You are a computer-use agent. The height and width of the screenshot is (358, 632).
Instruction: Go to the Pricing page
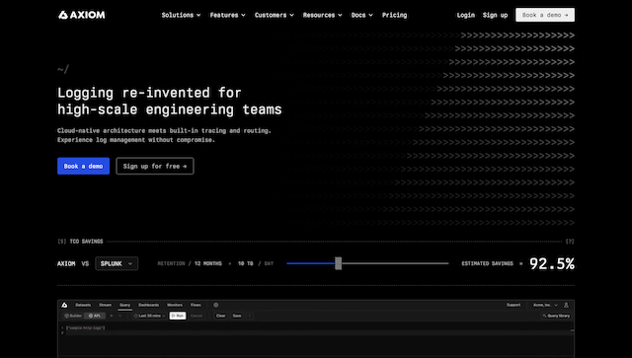[394, 15]
